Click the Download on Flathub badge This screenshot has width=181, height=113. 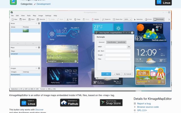tap(70, 103)
